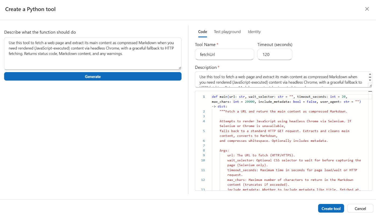Click the Generate button
Image resolution: width=376 pixels, height=215 pixels.
[x=93, y=76]
